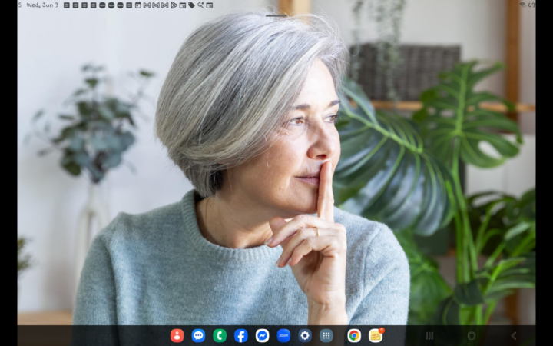Click the calendar notification icon in status bar
553x346 pixels.
tap(138, 5)
